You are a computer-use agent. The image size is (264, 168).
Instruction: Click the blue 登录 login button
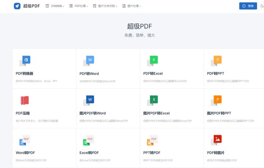pos(248,6)
